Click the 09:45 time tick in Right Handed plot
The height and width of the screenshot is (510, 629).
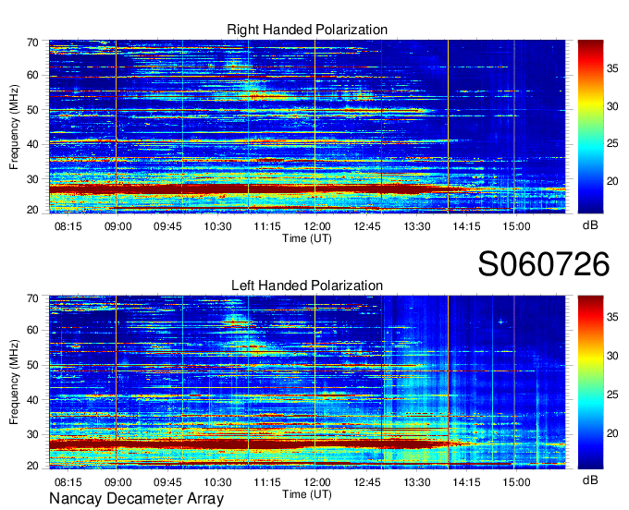point(167,226)
